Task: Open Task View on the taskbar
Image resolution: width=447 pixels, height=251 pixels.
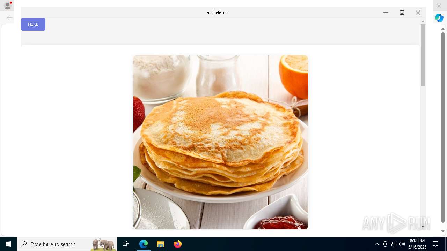Action: coord(126,244)
